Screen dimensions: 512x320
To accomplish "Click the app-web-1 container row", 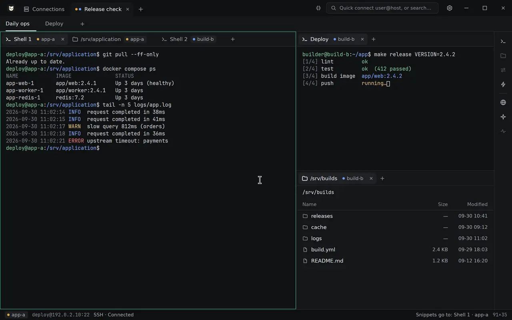I will click(x=90, y=83).
